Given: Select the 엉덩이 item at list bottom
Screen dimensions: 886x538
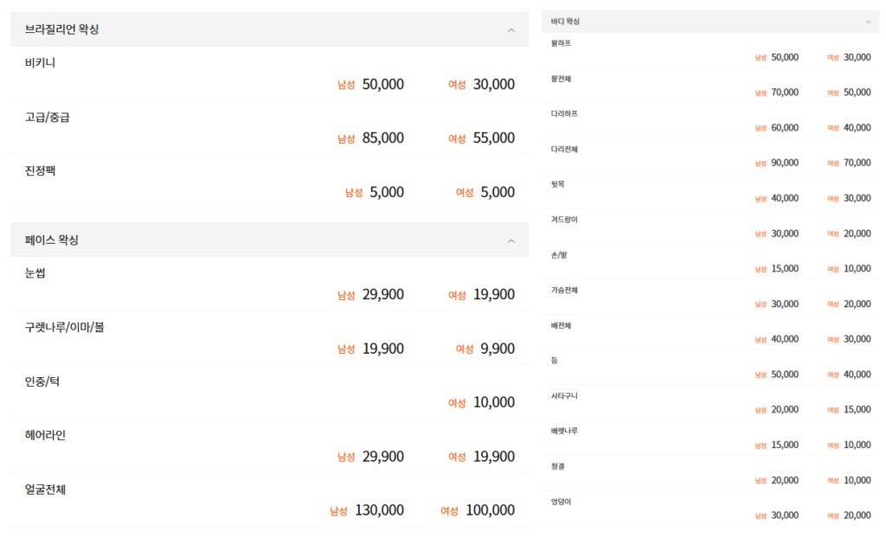Looking at the screenshot, I should pos(561,502).
